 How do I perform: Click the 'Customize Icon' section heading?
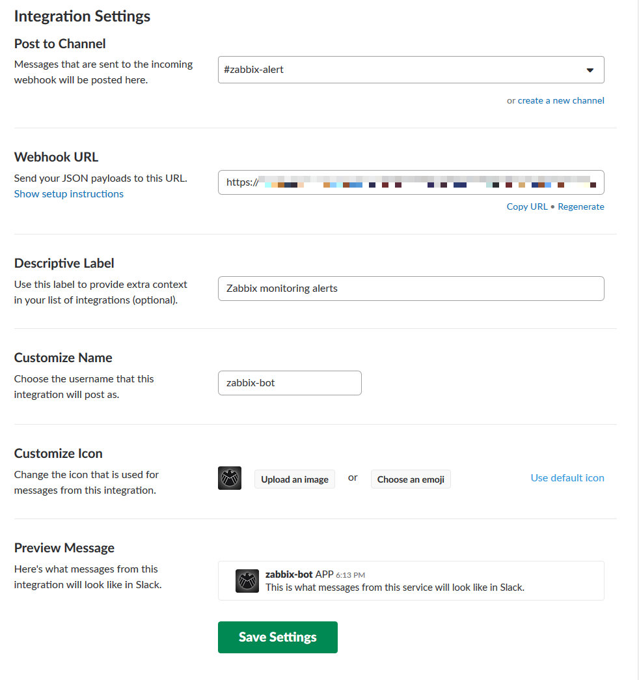click(59, 453)
